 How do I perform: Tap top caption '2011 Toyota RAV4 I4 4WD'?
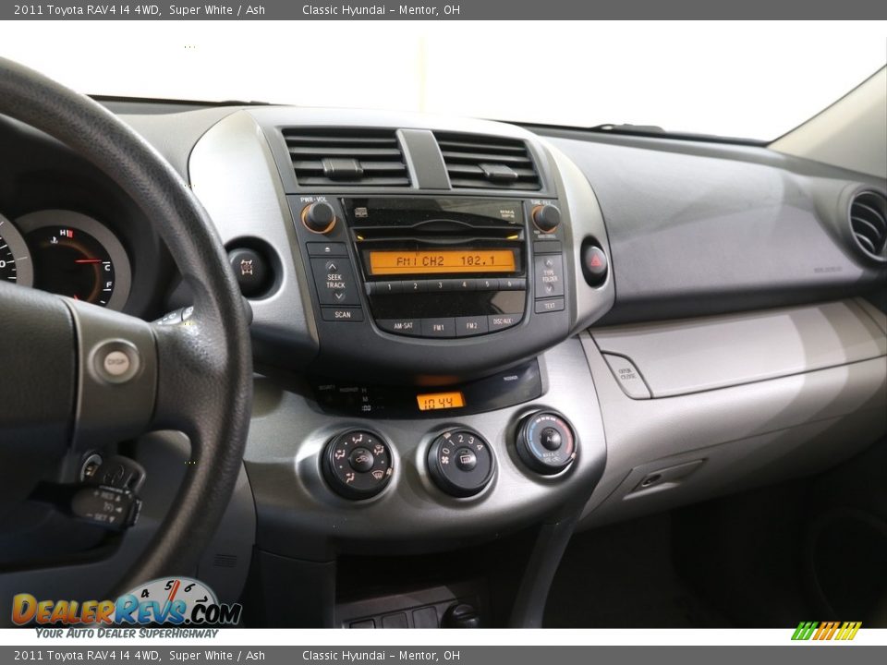[87, 9]
